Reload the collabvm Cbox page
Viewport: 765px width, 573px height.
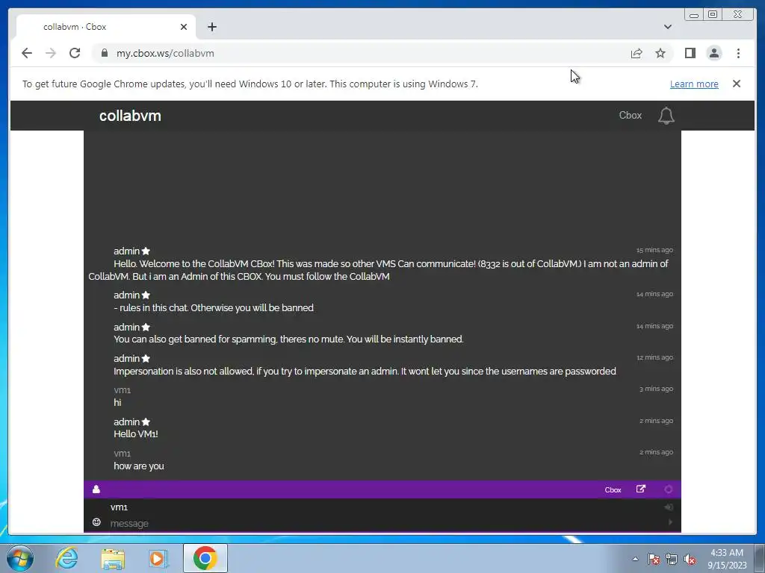point(75,53)
